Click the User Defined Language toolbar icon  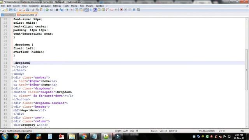point(99,10)
